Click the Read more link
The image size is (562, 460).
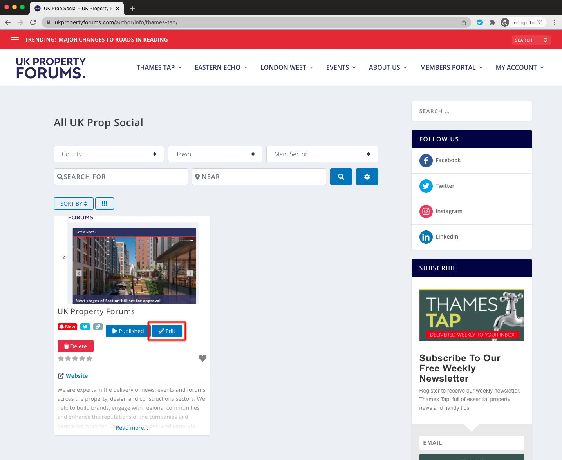pyautogui.click(x=132, y=428)
